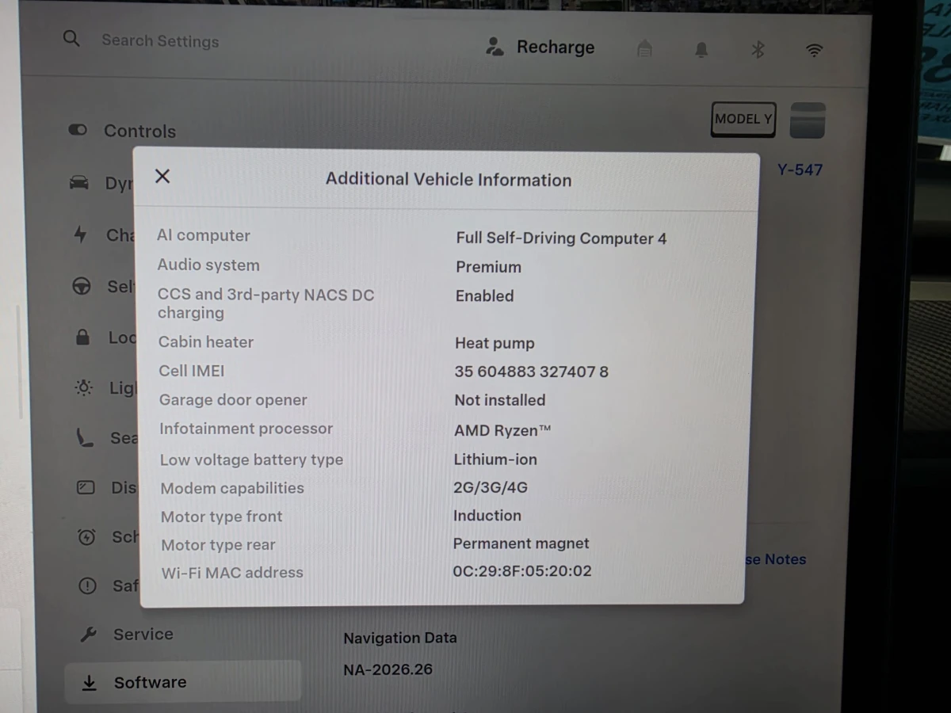
Task: Select the 'AMD Ryzen' value
Action: click(502, 431)
